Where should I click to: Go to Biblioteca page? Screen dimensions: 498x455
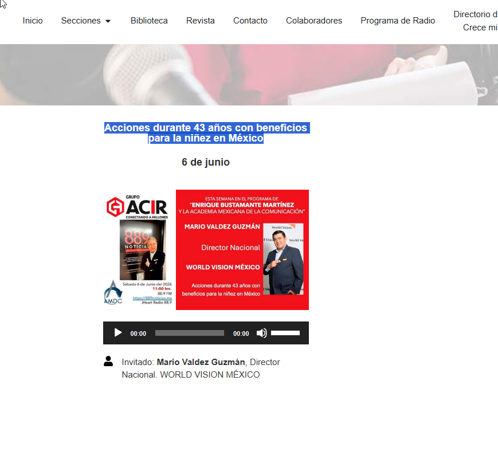[x=149, y=21]
